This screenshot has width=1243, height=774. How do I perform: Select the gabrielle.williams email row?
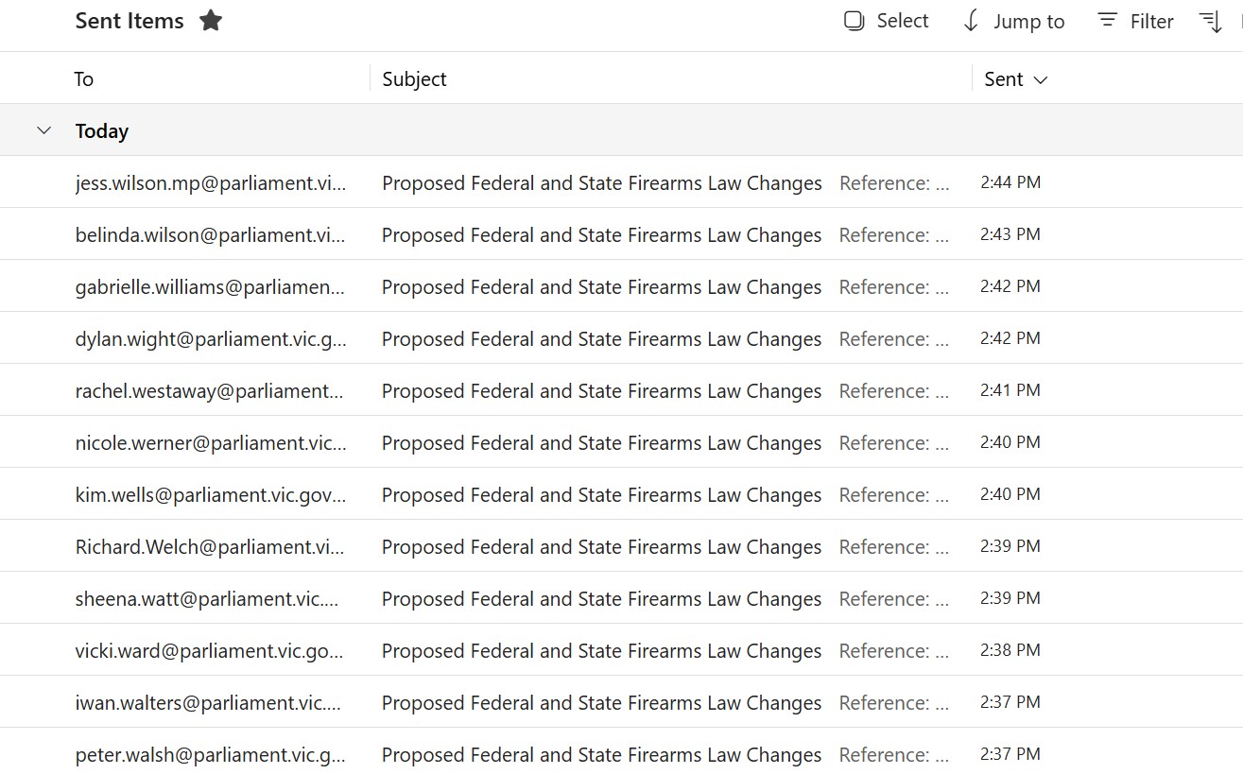click(601, 287)
